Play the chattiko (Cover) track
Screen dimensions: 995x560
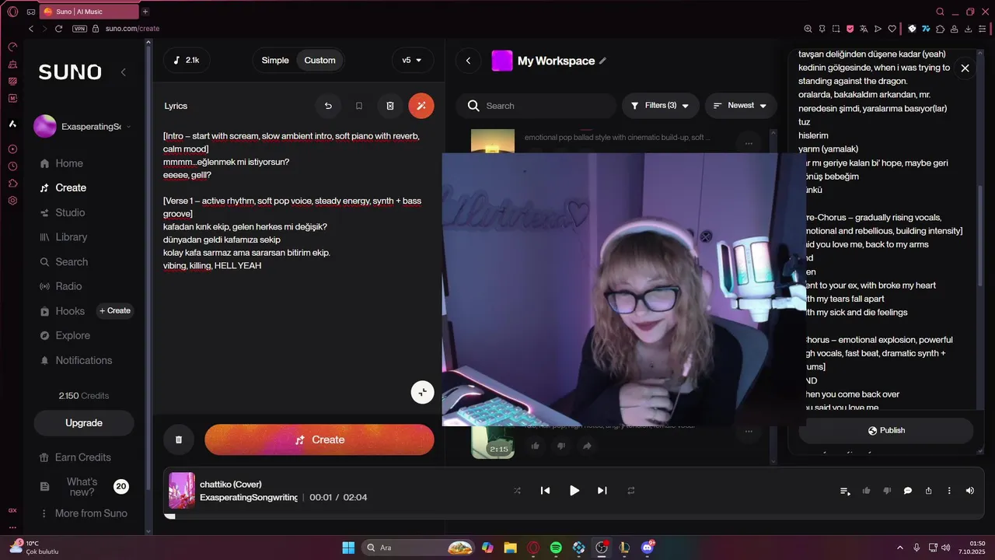[x=574, y=491]
